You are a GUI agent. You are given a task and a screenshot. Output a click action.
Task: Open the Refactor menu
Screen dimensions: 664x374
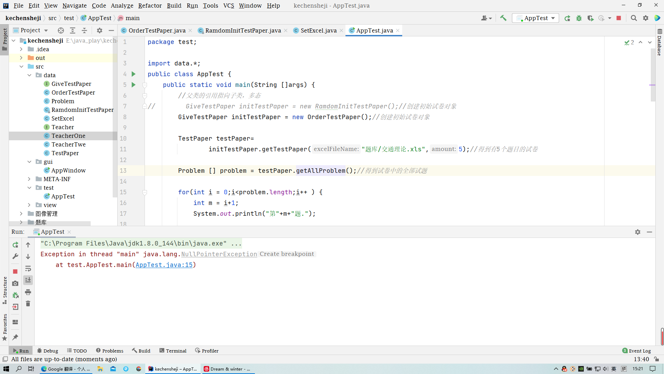pyautogui.click(x=150, y=6)
